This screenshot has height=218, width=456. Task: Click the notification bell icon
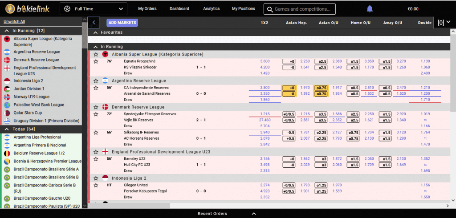click(x=370, y=9)
